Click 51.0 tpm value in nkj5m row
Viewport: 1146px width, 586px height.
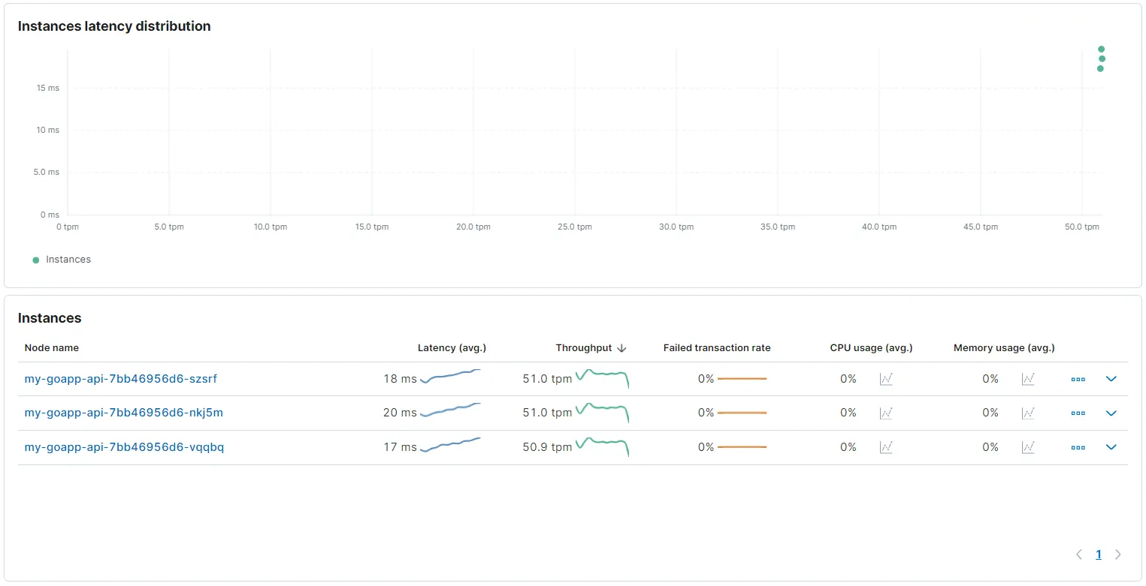point(547,413)
